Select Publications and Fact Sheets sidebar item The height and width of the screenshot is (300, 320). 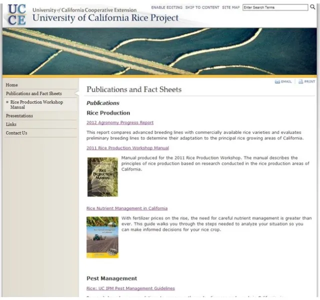pyautogui.click(x=34, y=93)
